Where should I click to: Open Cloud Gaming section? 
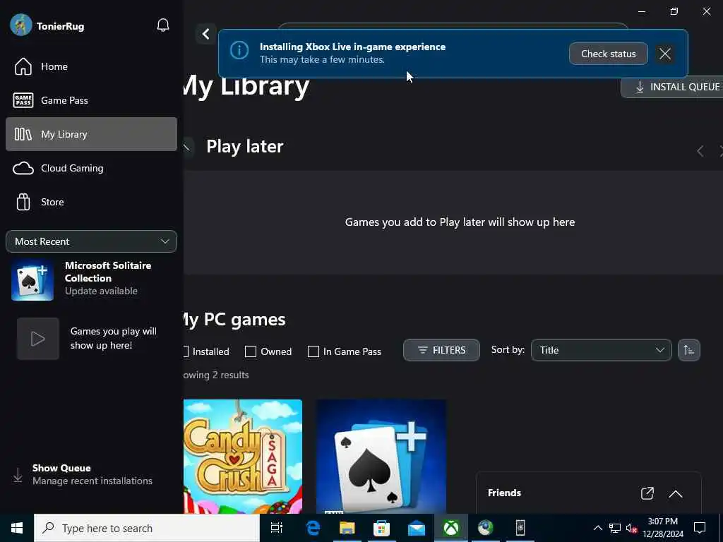[91, 168]
